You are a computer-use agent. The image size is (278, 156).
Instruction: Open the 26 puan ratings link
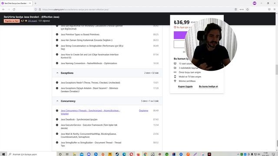coord(33,21)
